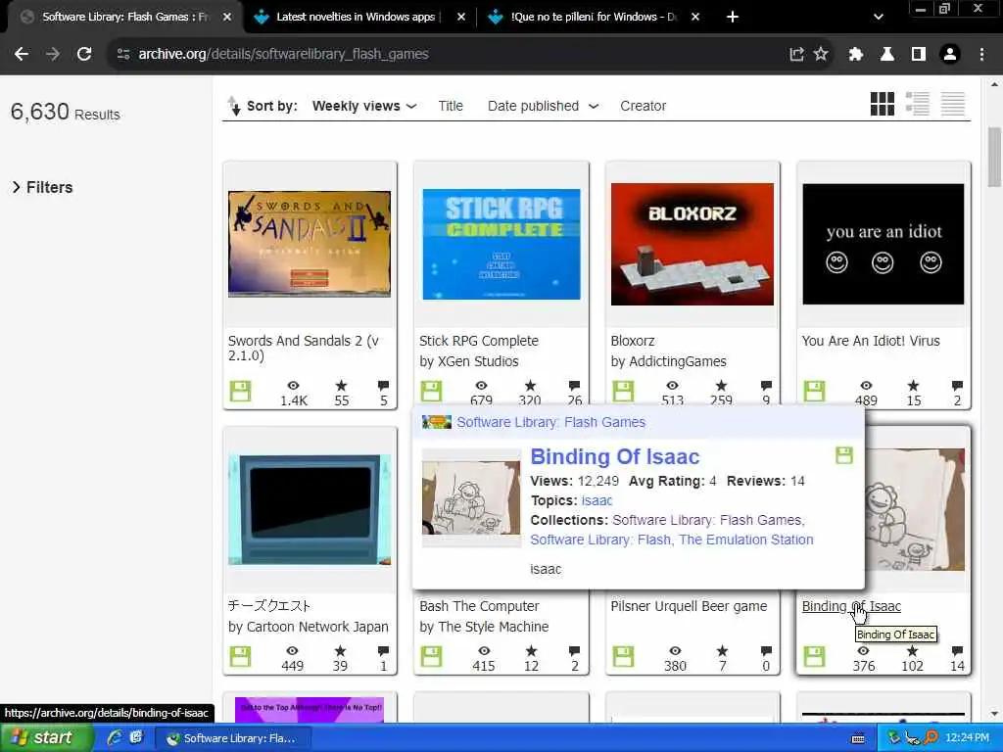Switch to compact list view

click(x=952, y=104)
